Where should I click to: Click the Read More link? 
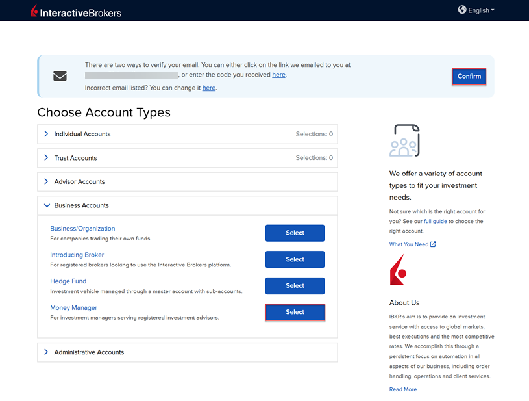pos(402,389)
